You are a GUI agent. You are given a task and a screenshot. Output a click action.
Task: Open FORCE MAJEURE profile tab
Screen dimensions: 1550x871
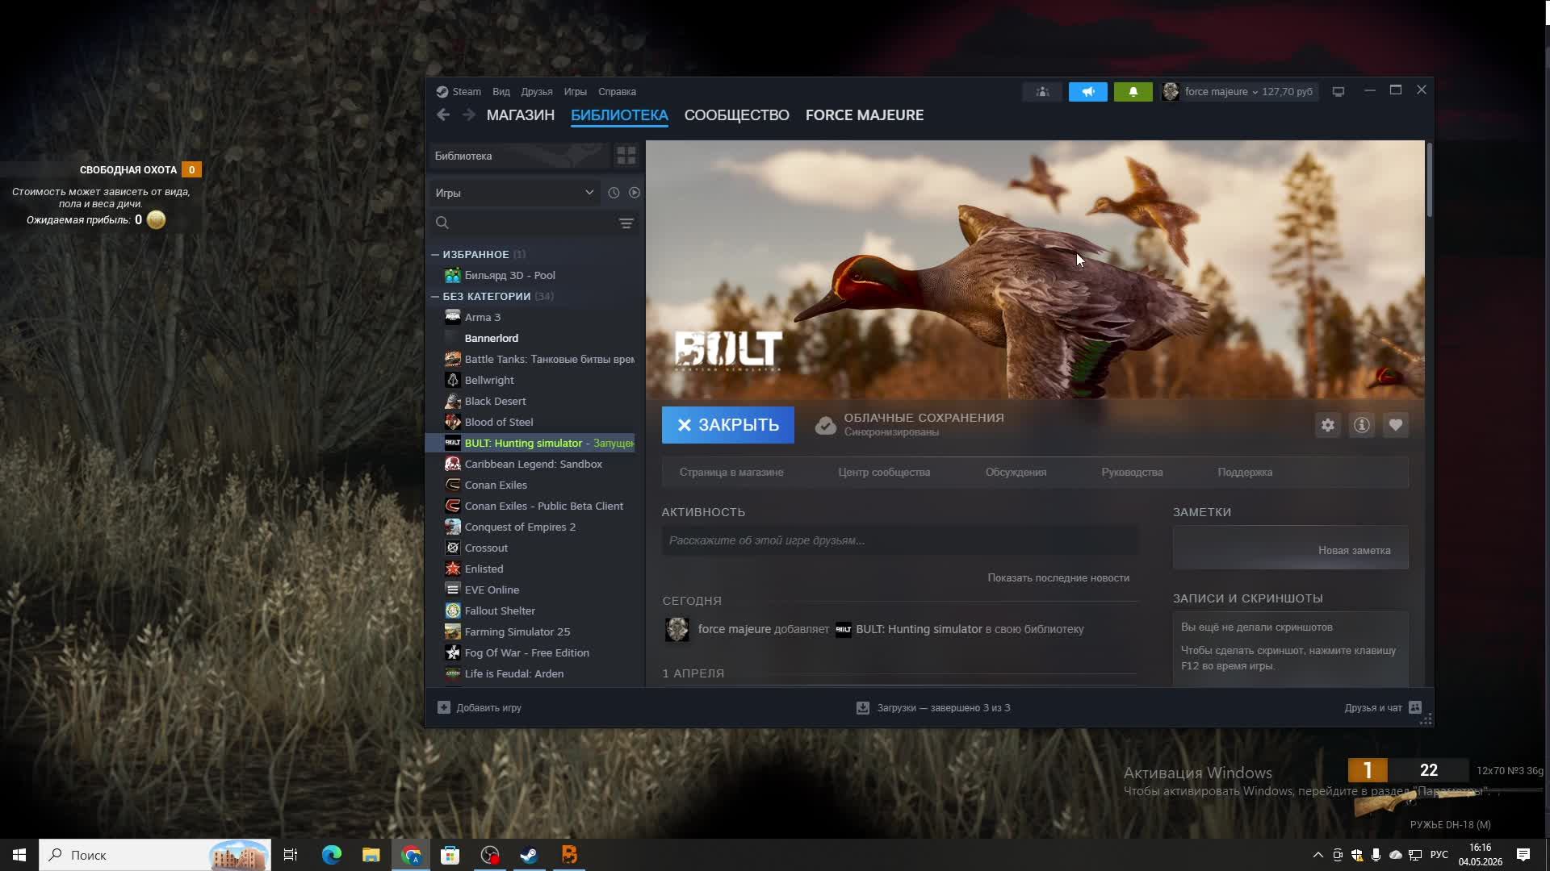pyautogui.click(x=865, y=115)
